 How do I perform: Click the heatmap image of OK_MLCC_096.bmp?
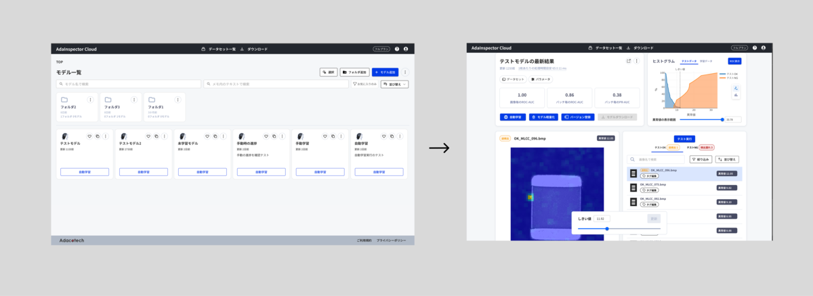(x=557, y=195)
